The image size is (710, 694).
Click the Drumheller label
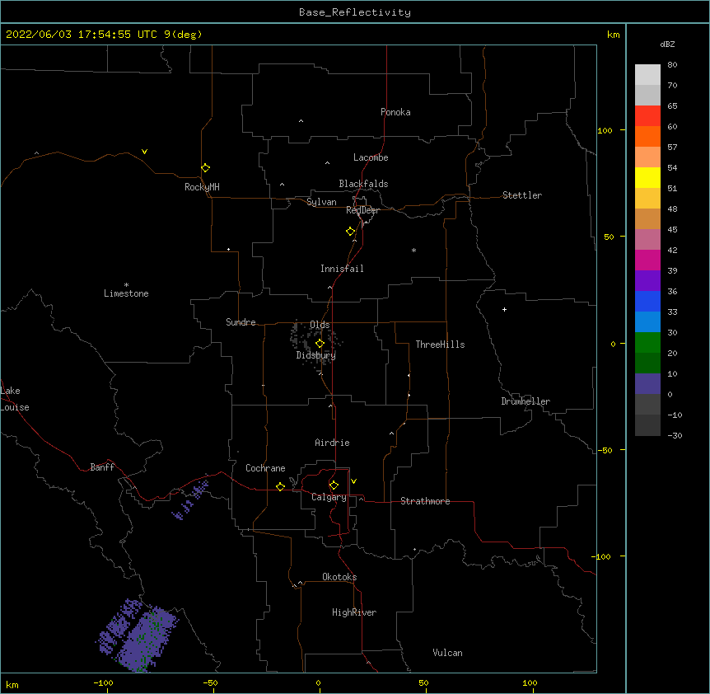(525, 401)
